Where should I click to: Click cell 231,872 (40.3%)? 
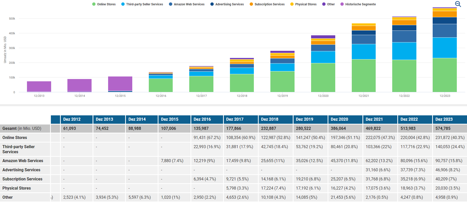450,138
